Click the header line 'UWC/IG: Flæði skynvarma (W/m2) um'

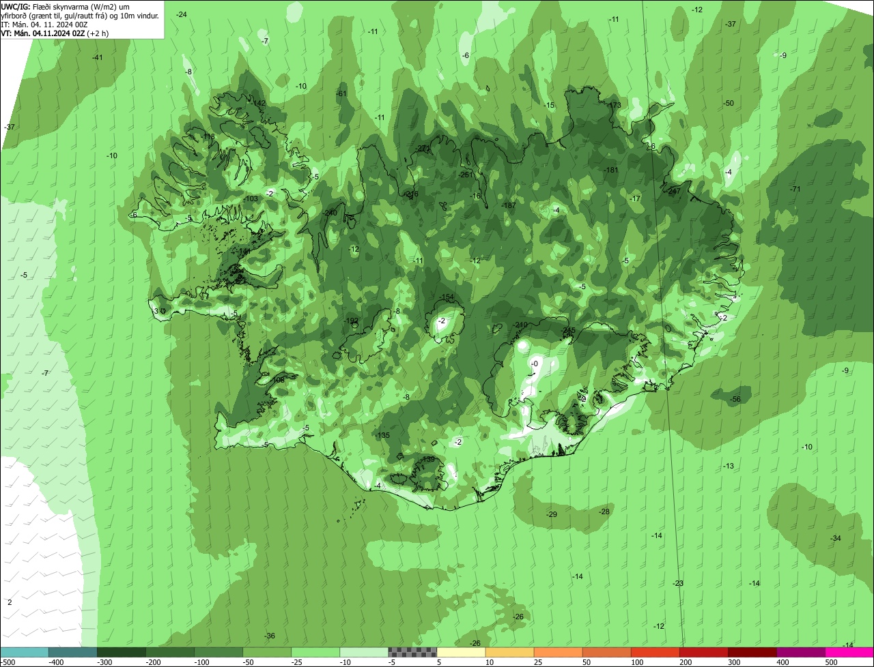pos(66,6)
